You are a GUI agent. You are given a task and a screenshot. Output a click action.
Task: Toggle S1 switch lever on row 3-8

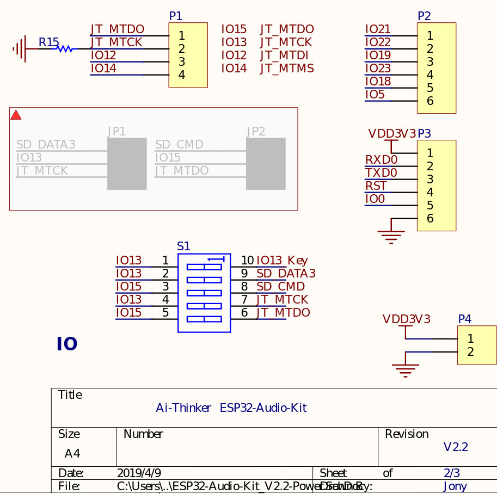point(204,293)
